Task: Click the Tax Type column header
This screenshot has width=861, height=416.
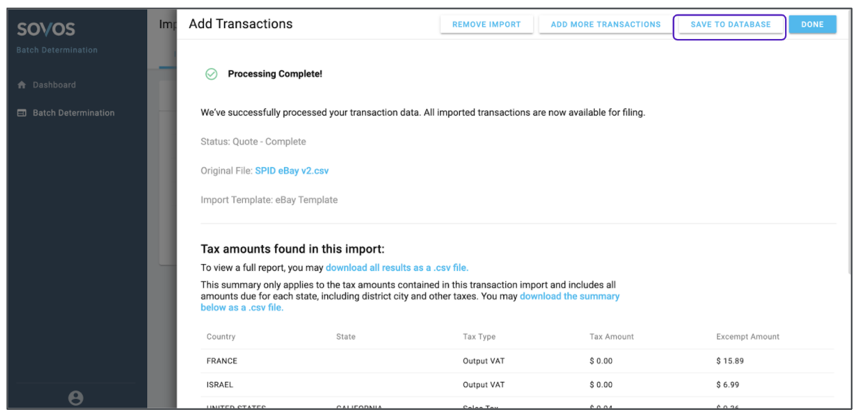Action: 479,337
